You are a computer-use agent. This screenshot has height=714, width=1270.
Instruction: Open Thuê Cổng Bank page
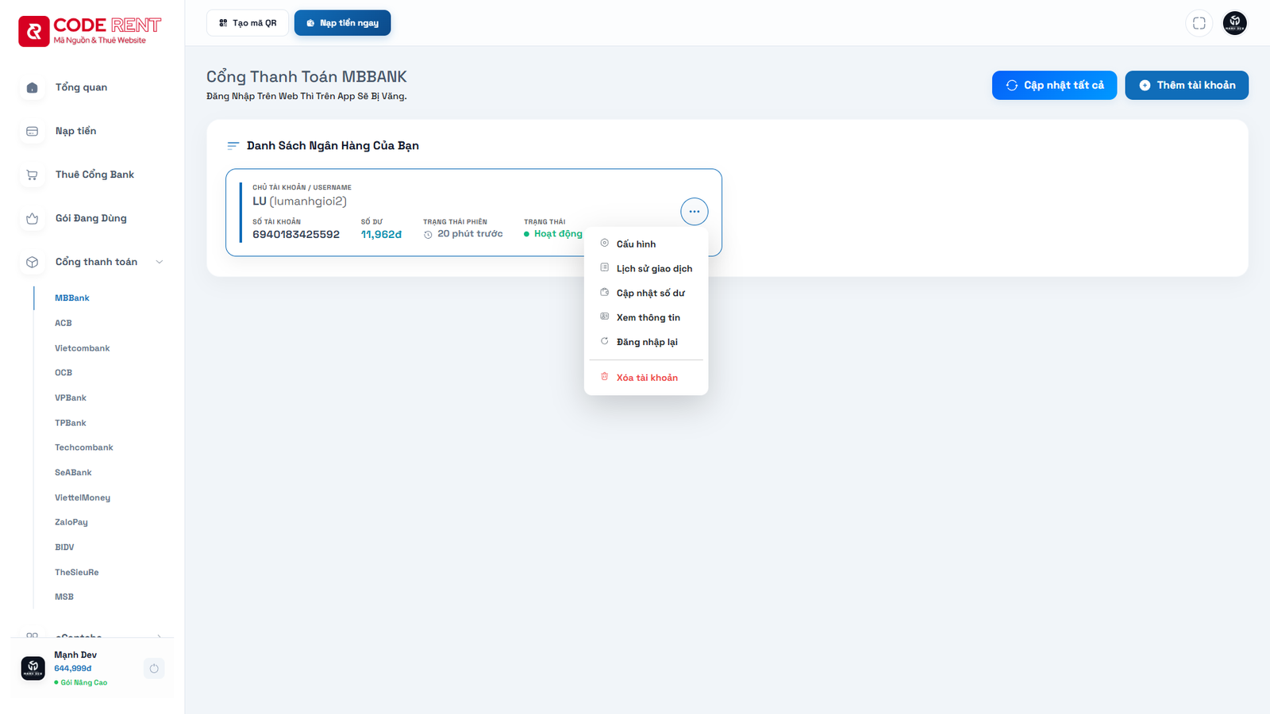tap(94, 175)
